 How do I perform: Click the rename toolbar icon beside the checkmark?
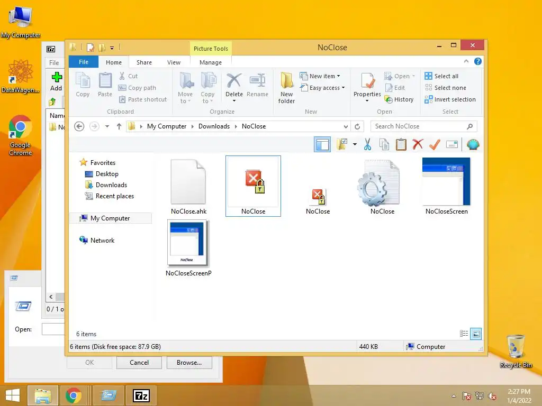[452, 145]
